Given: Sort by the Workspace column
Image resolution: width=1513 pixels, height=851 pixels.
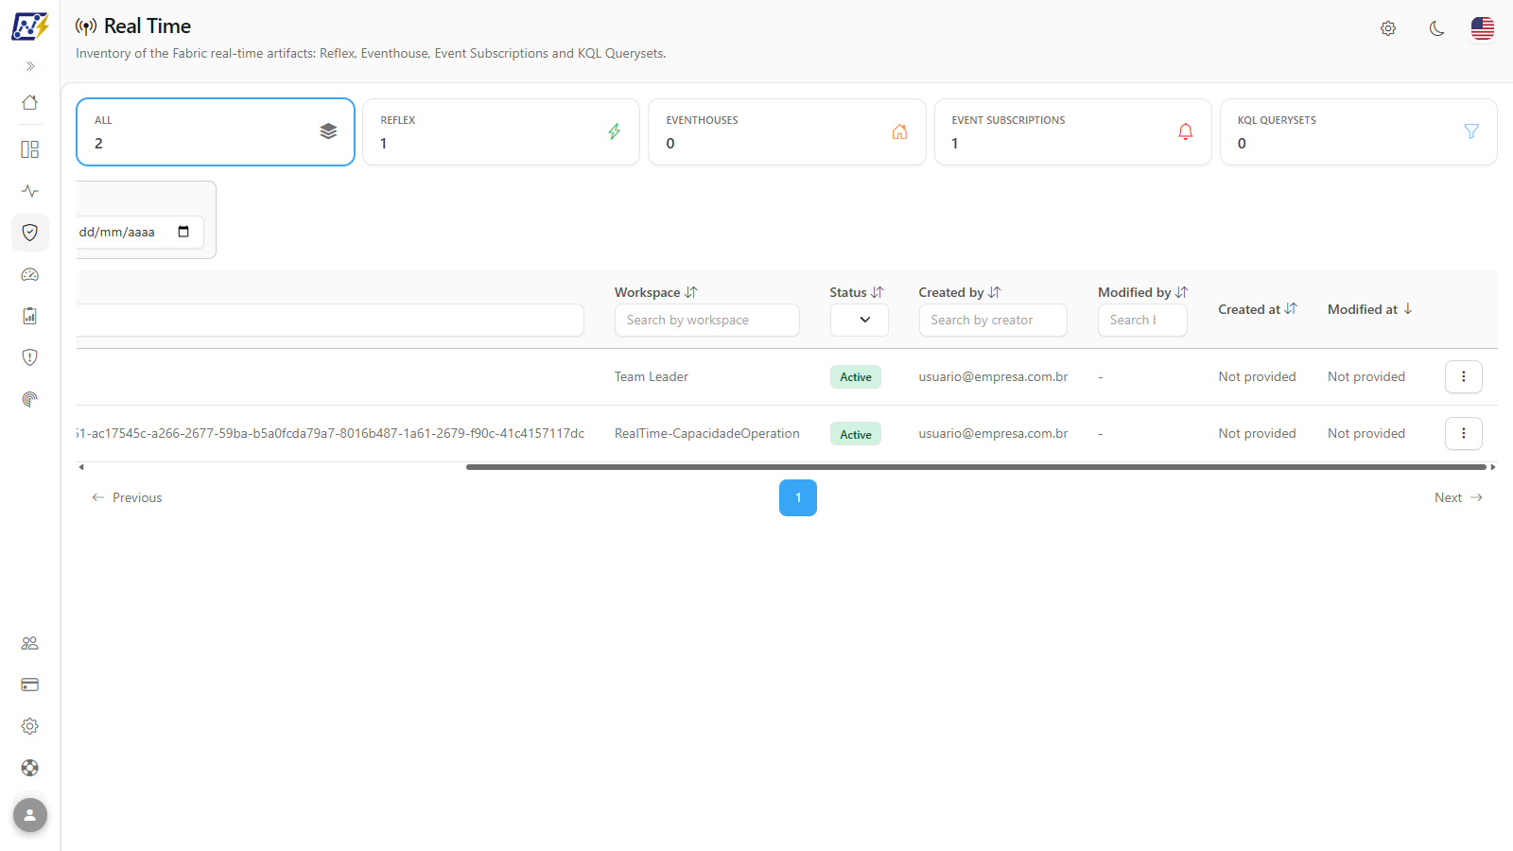Looking at the screenshot, I should point(656,292).
